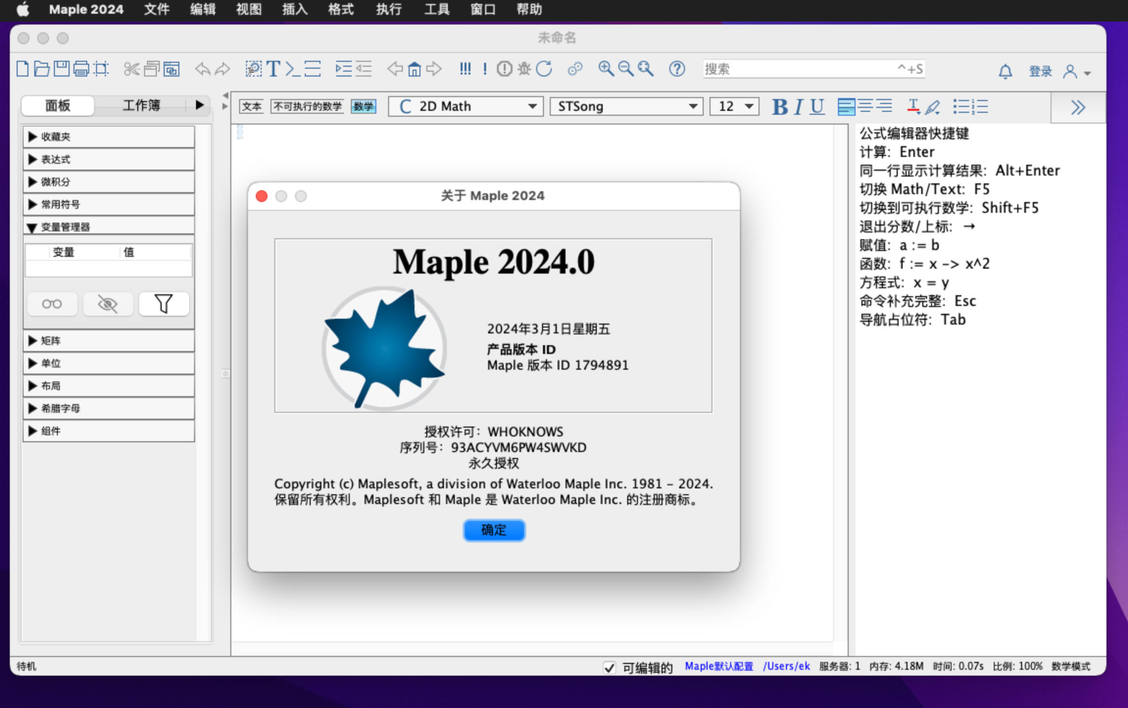This screenshot has height=708, width=1128.
Task: Switch to the 工作簿 tab
Action: (x=141, y=105)
